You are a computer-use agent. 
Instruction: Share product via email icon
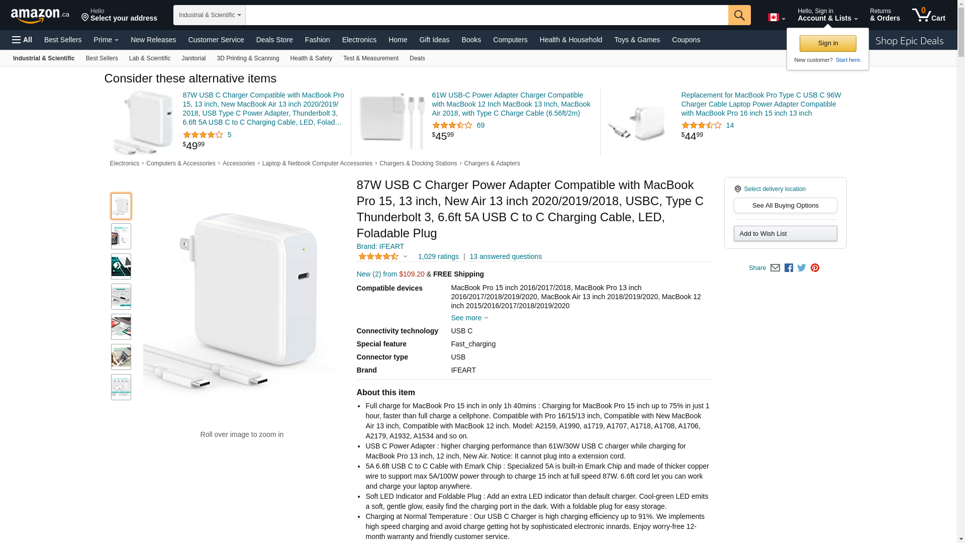(x=775, y=268)
